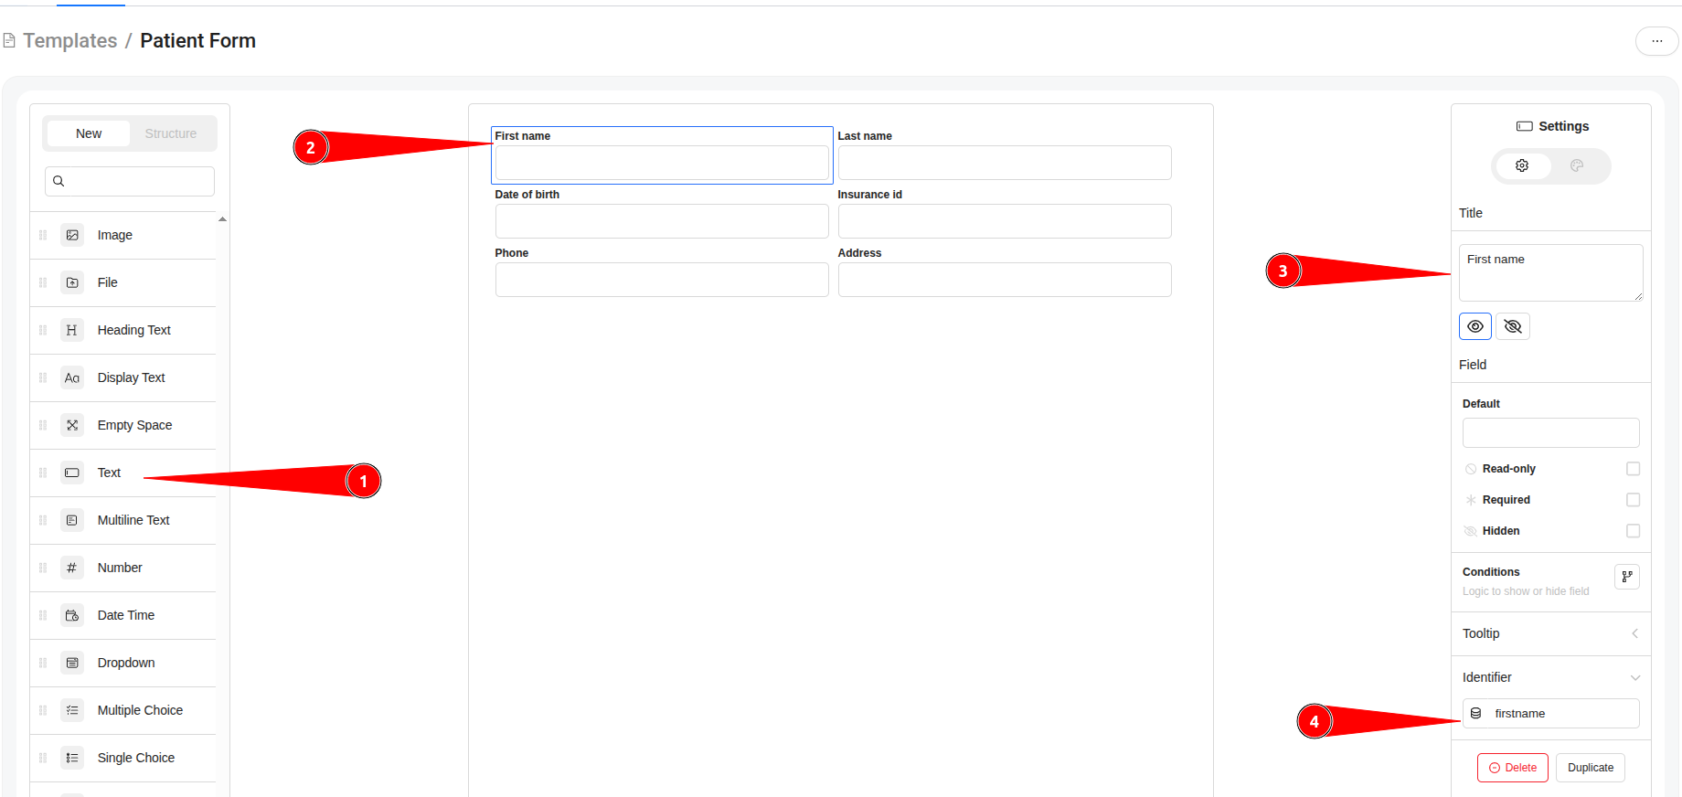Hide title with crossed-eye button

pos(1513,326)
